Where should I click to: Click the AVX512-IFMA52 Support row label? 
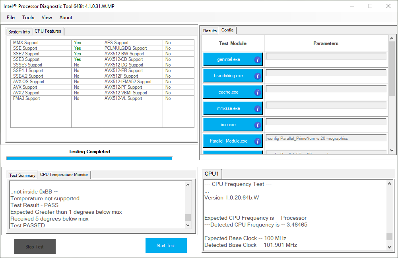click(128, 82)
